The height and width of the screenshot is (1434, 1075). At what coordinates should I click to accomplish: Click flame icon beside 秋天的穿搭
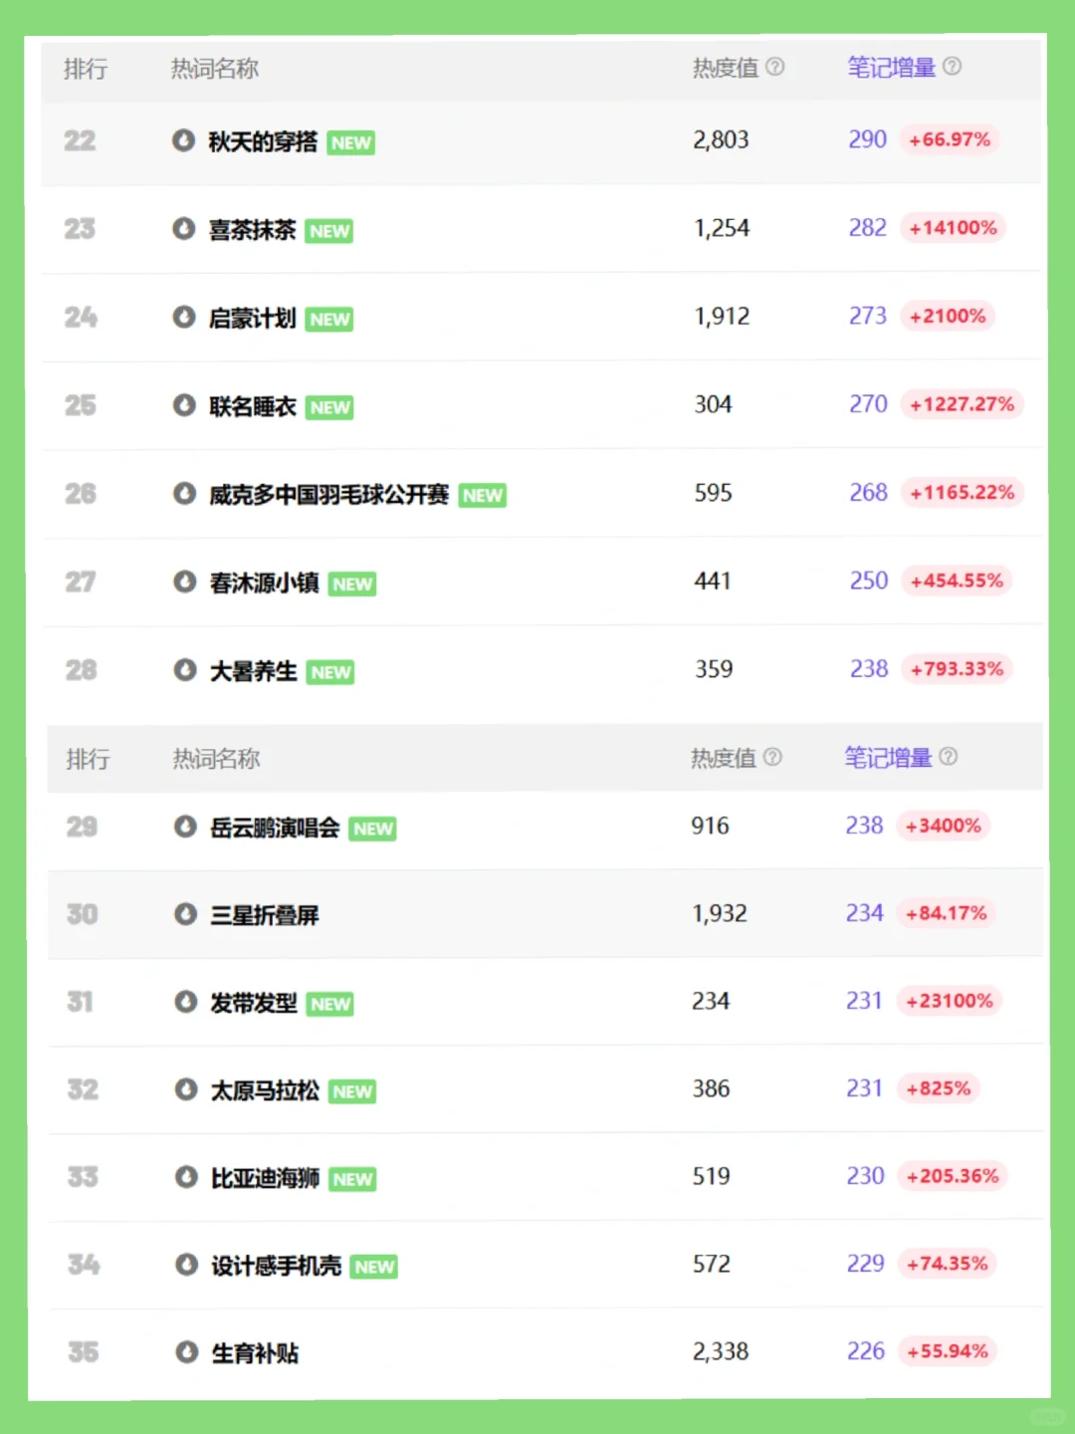(183, 140)
